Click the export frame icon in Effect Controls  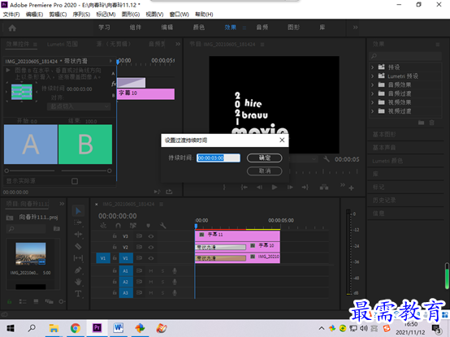169,192
